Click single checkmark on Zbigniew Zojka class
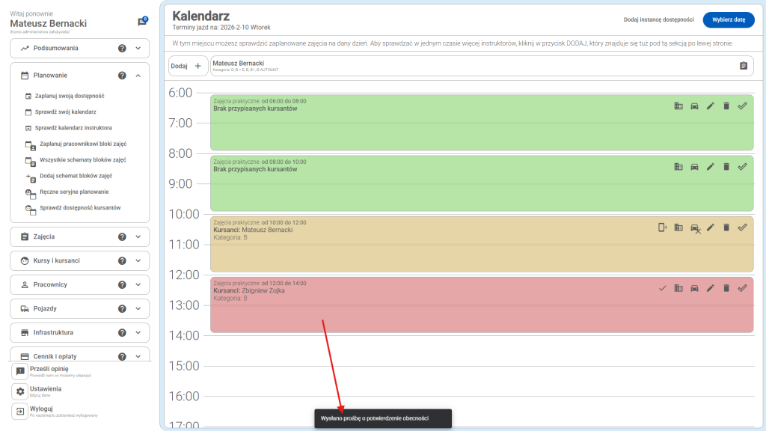The width and height of the screenshot is (766, 431). (662, 288)
